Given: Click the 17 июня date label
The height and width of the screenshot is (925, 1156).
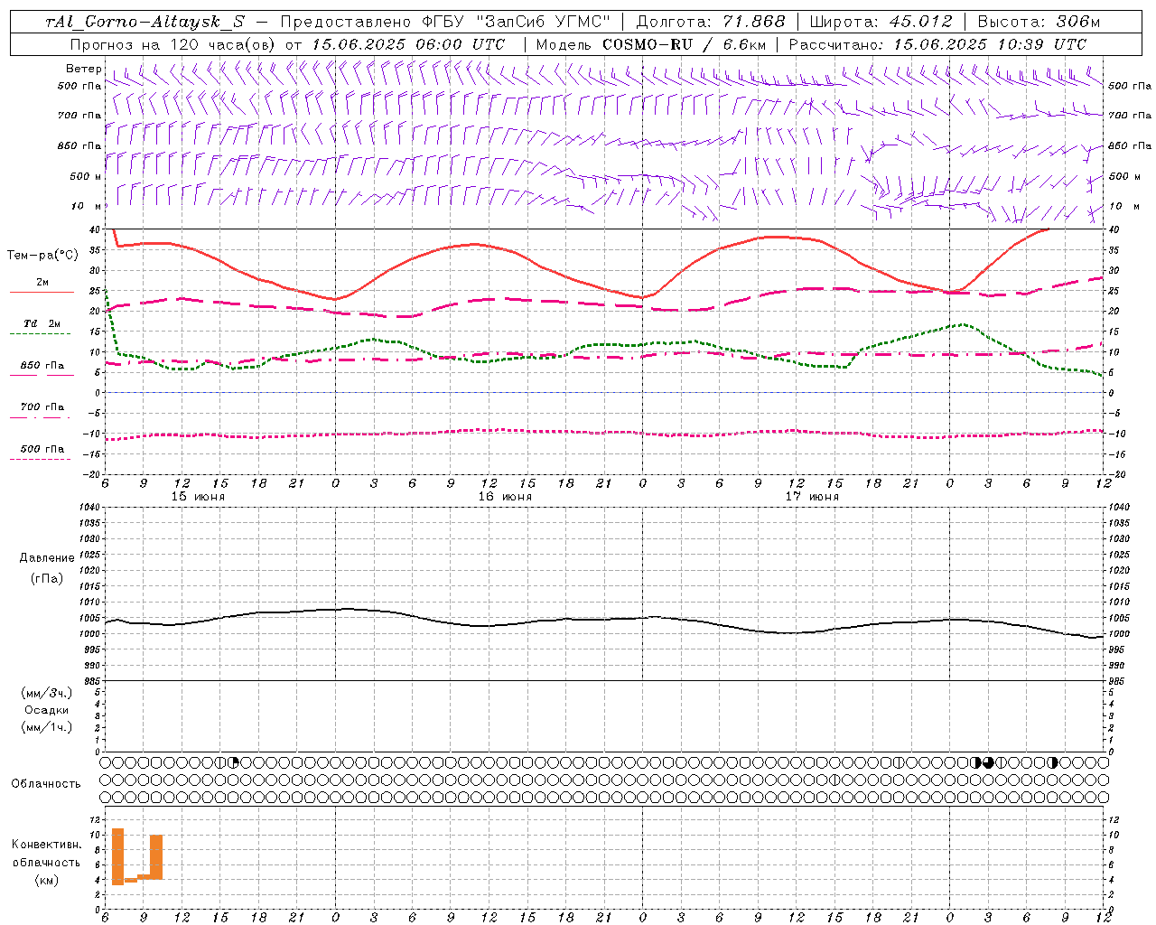Looking at the screenshot, I should (x=812, y=497).
